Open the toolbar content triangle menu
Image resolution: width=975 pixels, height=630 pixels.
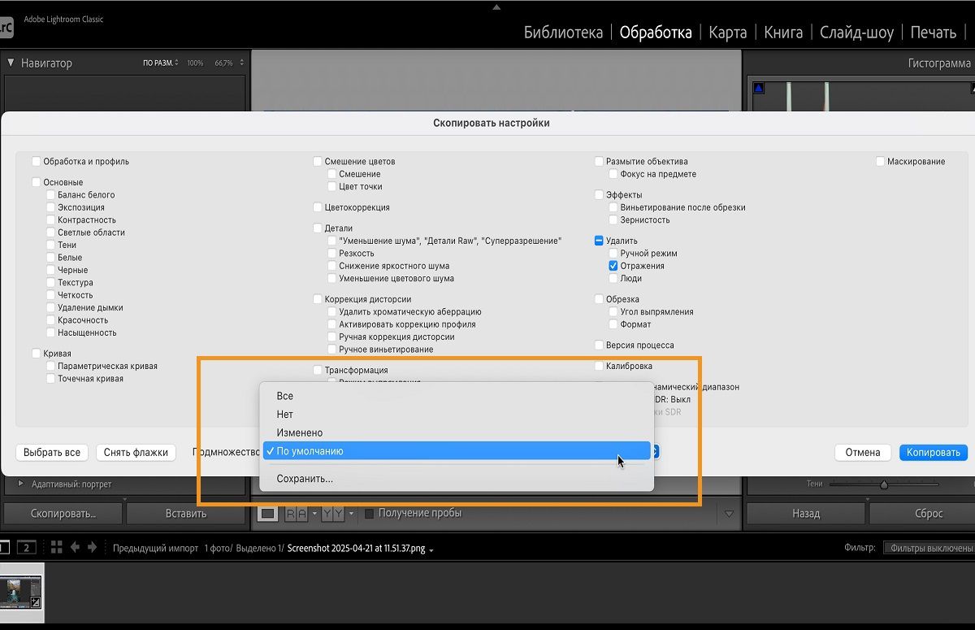tap(729, 514)
